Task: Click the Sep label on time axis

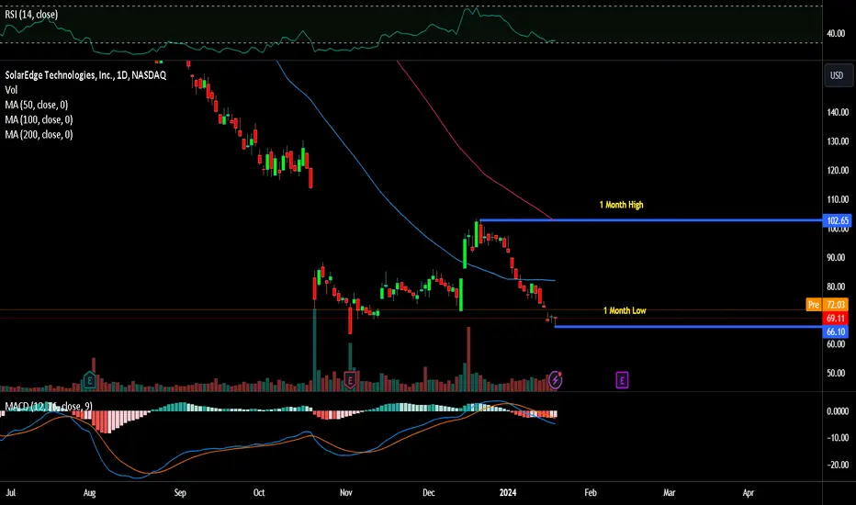Action: (180, 492)
